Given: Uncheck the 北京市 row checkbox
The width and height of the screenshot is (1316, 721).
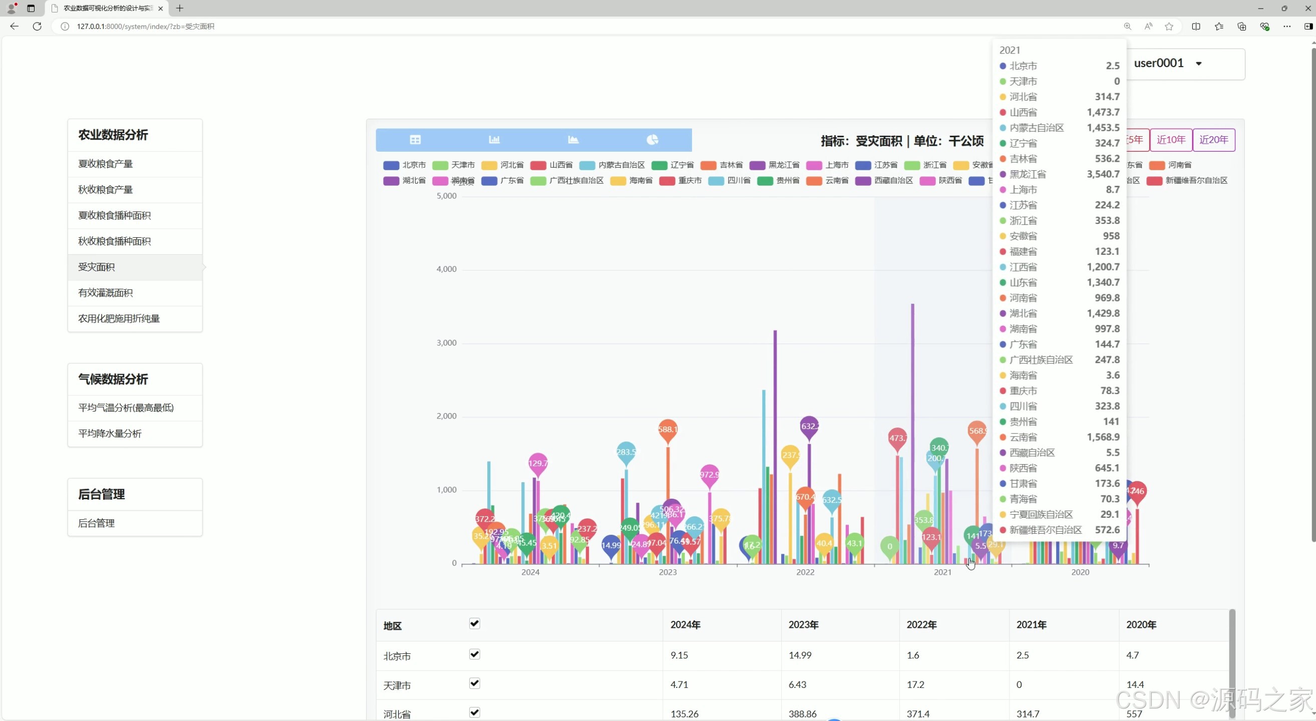Looking at the screenshot, I should pos(475,654).
